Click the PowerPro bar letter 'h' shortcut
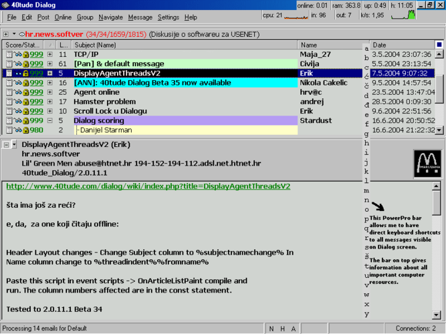This screenshot has height=334, width=446. (366, 143)
